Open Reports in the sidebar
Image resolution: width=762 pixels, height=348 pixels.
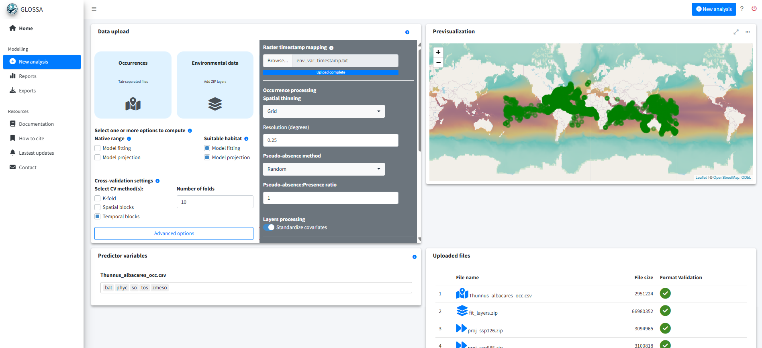(27, 76)
